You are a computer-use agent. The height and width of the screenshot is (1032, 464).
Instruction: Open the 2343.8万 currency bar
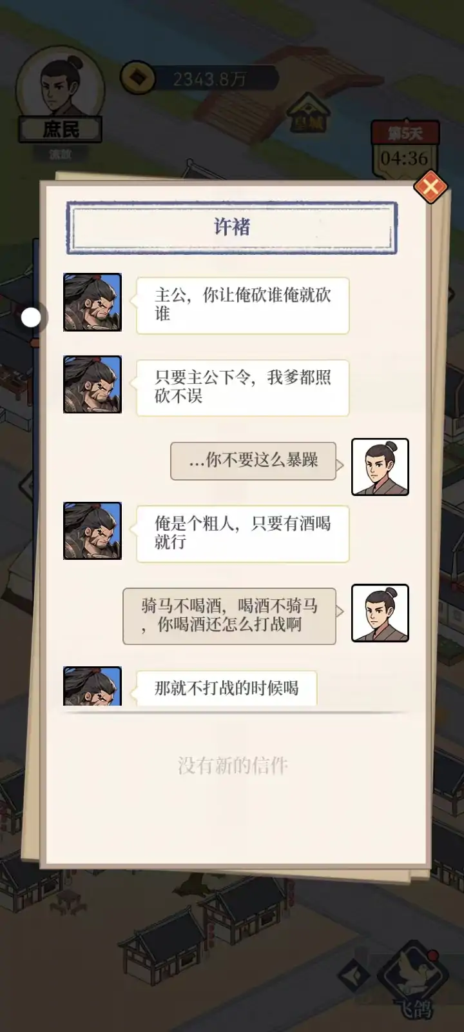click(200, 79)
